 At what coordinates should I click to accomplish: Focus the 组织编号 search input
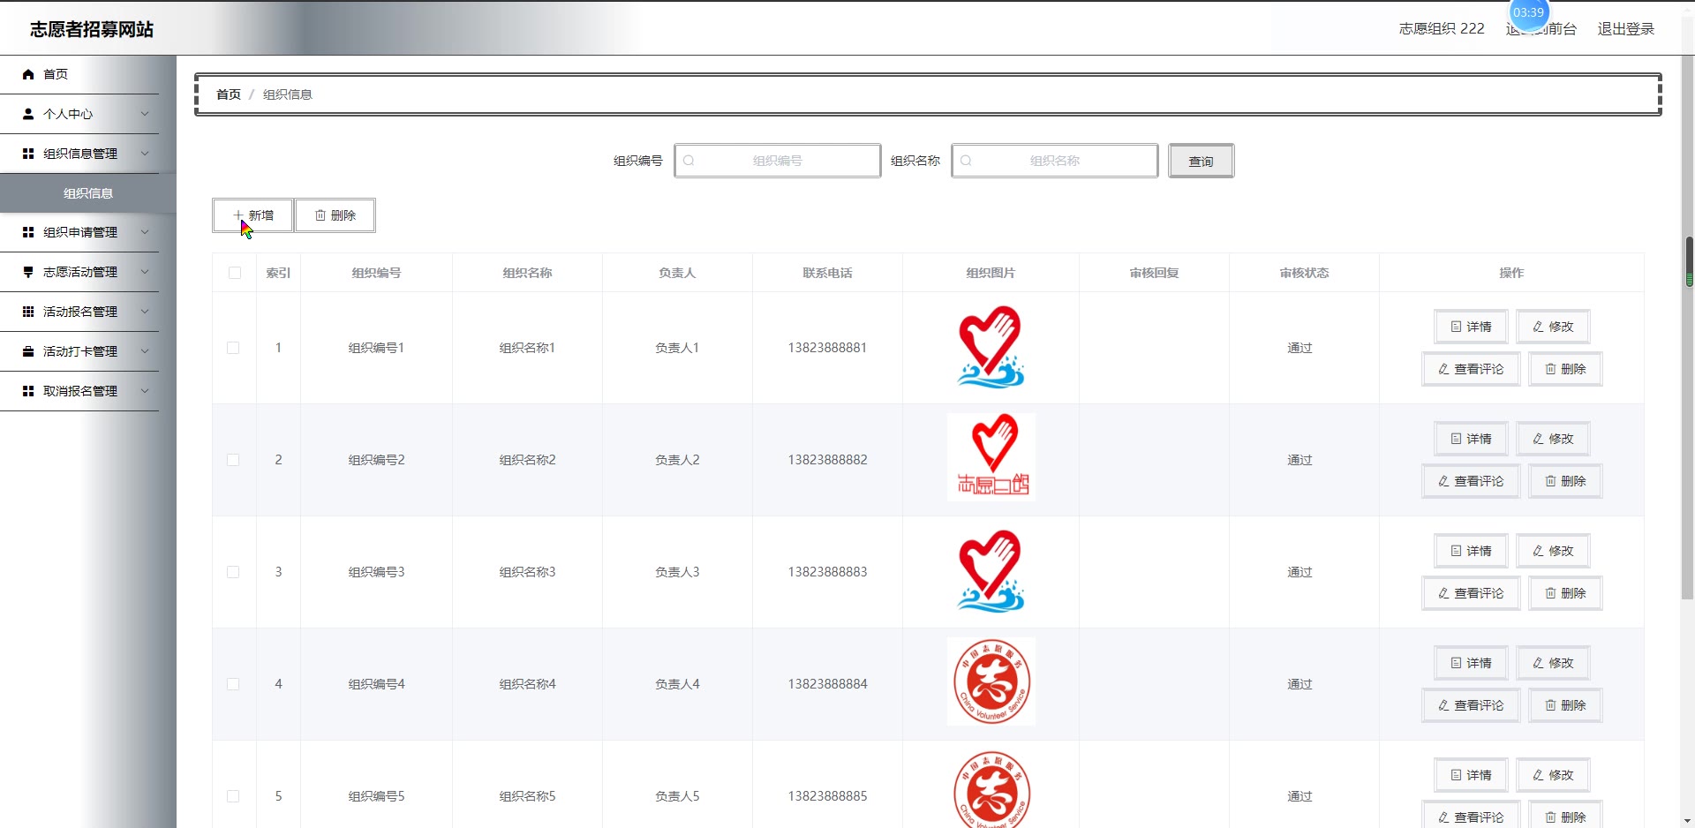pos(778,161)
